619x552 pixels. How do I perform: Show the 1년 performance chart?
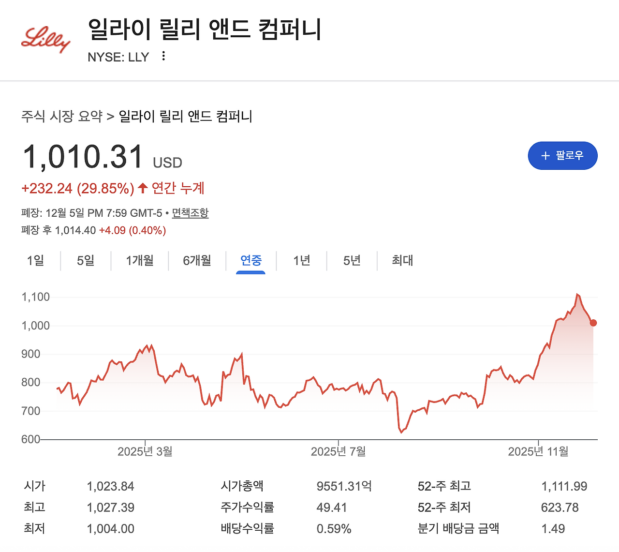[x=302, y=261]
